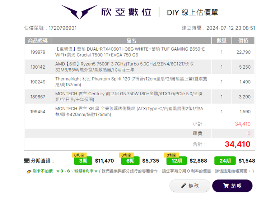Image resolution: width=280 pixels, height=205 pixels.
Task: Click product code 199454
Action: (x=38, y=111)
